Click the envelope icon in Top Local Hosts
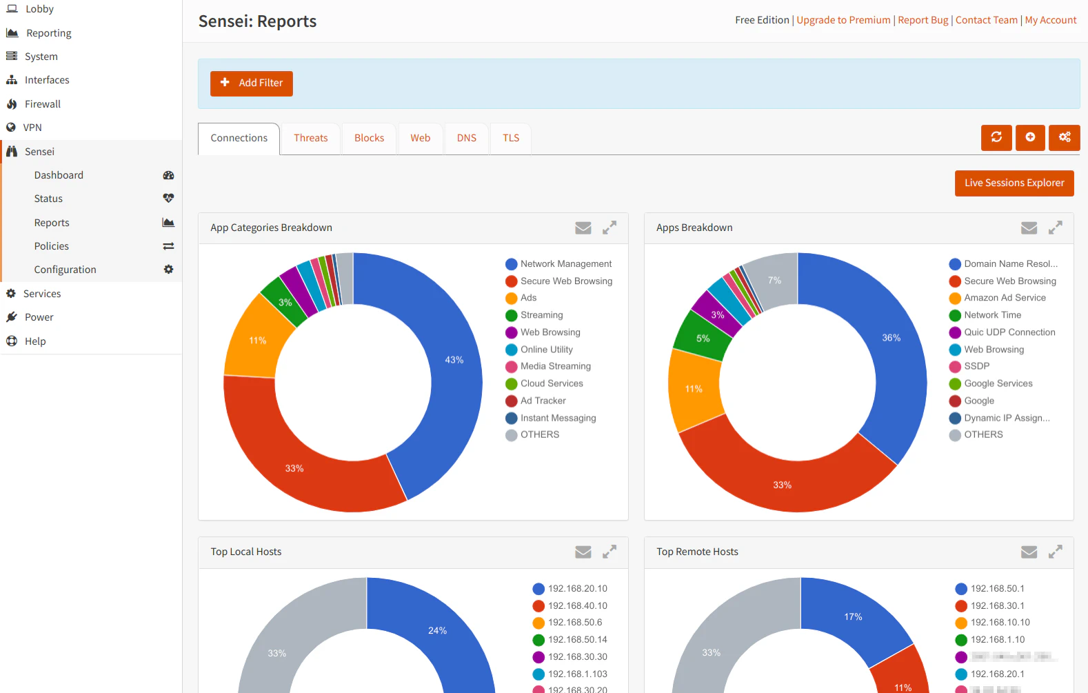Viewport: 1088px width, 693px height. (x=583, y=552)
